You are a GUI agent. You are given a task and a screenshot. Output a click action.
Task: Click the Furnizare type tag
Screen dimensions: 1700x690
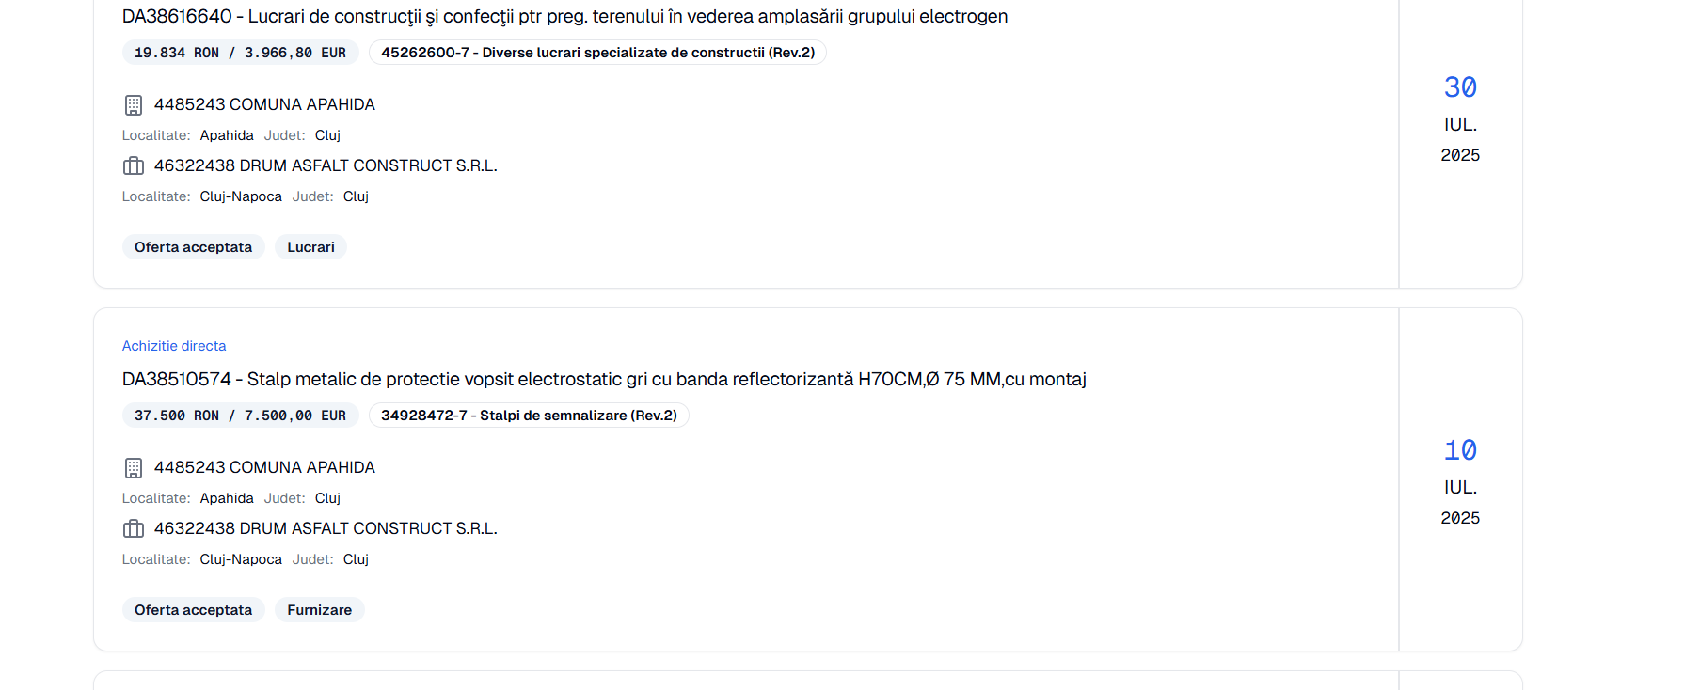click(x=320, y=610)
